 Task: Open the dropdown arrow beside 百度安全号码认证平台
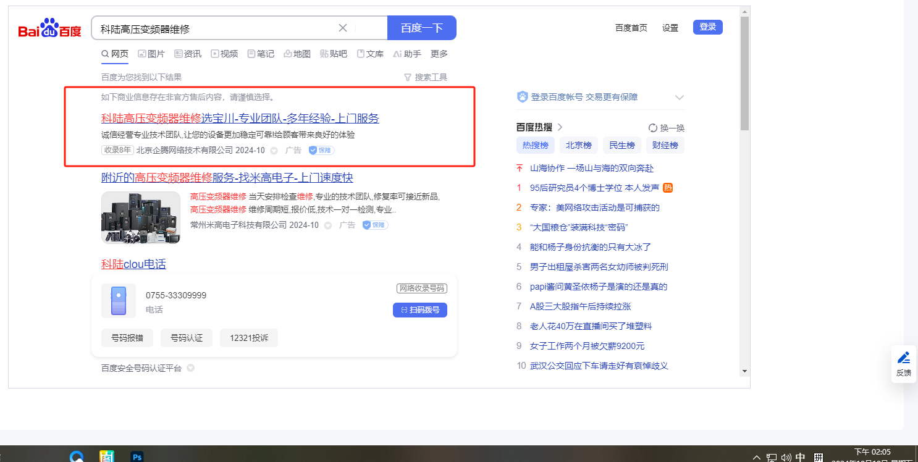tap(191, 368)
